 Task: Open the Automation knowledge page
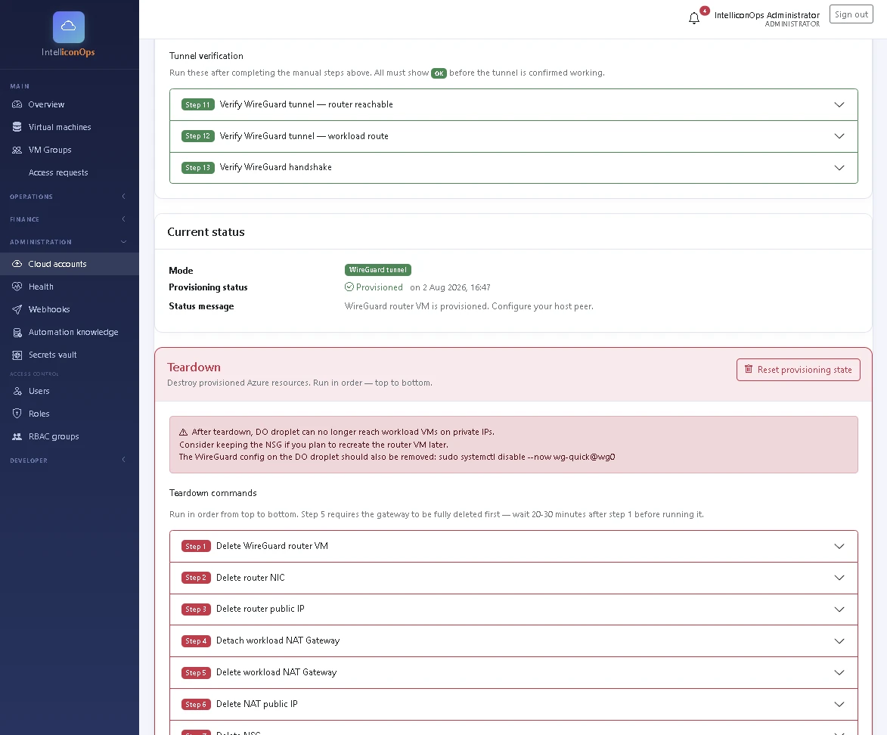69,332
